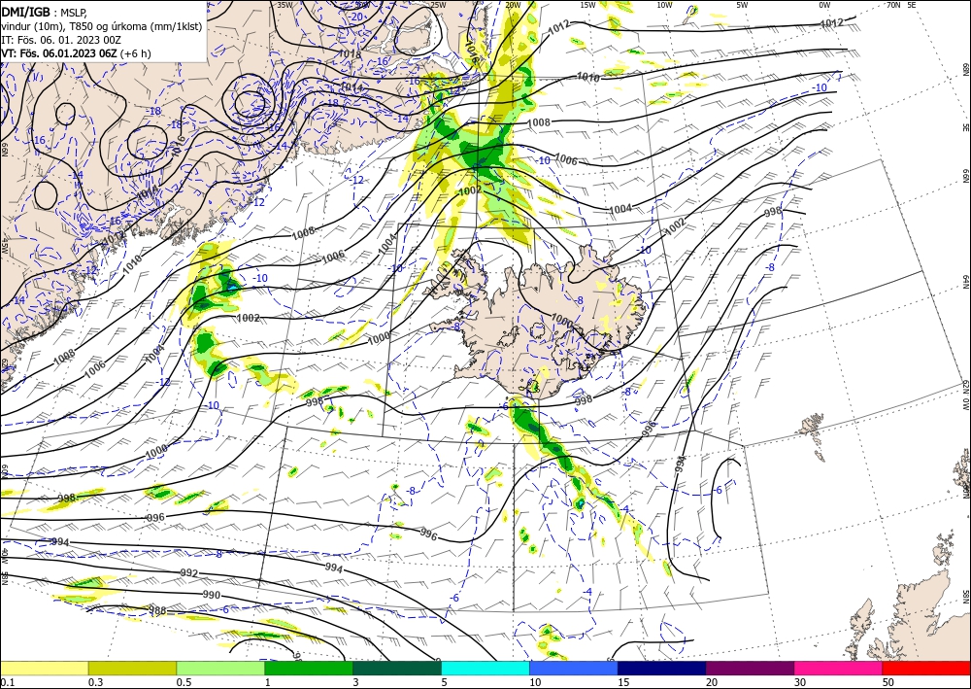Click the 'IT: Fös. 06. 01. 2023 00Z' line
Screen dimensions: 971x689
(x=60, y=40)
